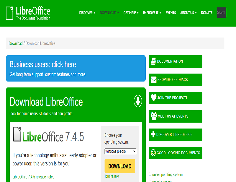The width and height of the screenshot is (236, 182).
Task: Click the Choose operating system link
Action: pos(165,175)
